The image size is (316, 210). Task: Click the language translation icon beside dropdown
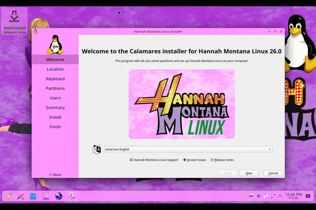(97, 149)
